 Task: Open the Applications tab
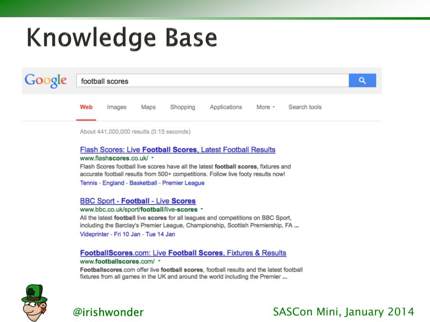[226, 107]
